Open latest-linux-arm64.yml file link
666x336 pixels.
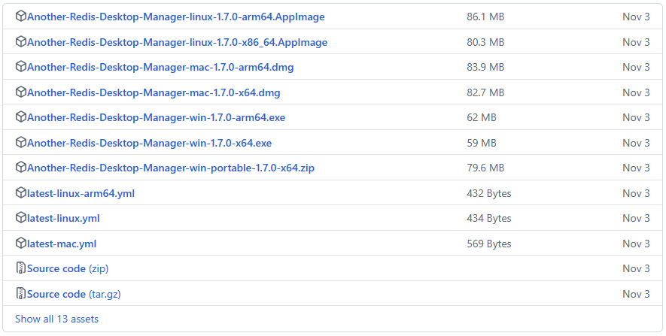(x=81, y=193)
